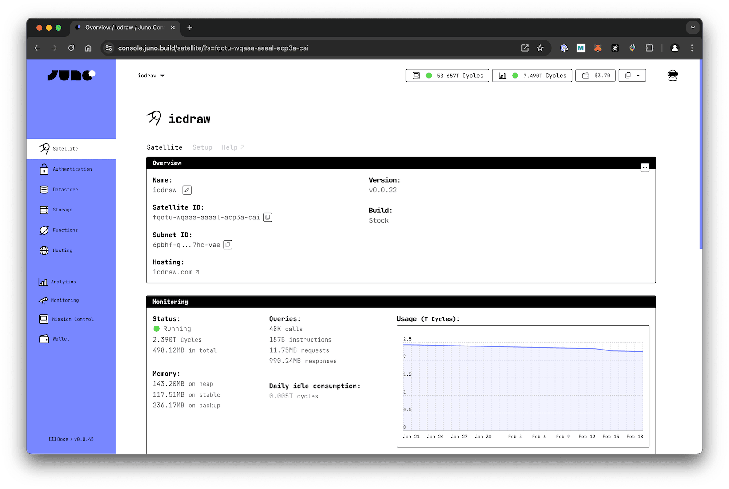729x489 pixels.
Task: Click the astronaut avatar icon top right
Action: (x=673, y=76)
